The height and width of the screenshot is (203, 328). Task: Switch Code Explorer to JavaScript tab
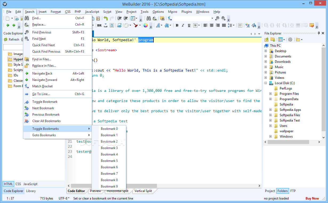point(30,184)
